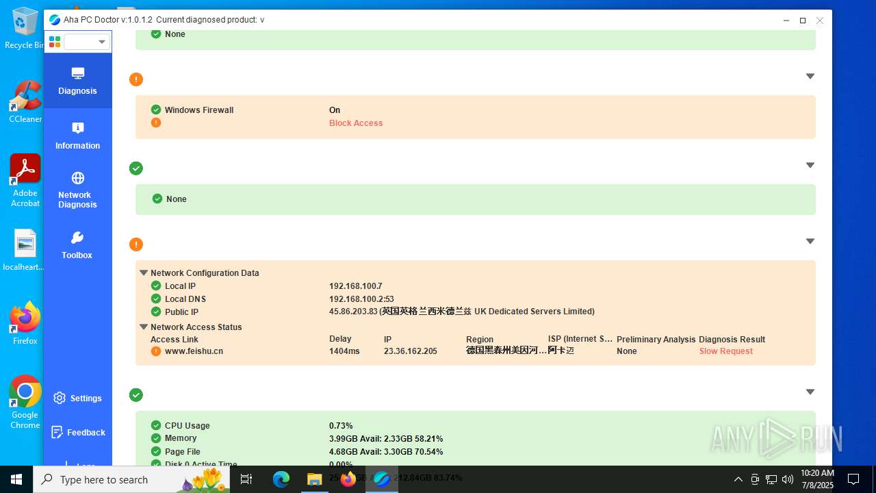Click the Delay column header
Viewport: 876px width, 493px height.
pos(340,339)
